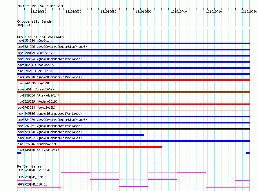The image size is (258, 191).
Task: Open variant nsv1054934 (Coe2014)
Action: [x=35, y=41]
